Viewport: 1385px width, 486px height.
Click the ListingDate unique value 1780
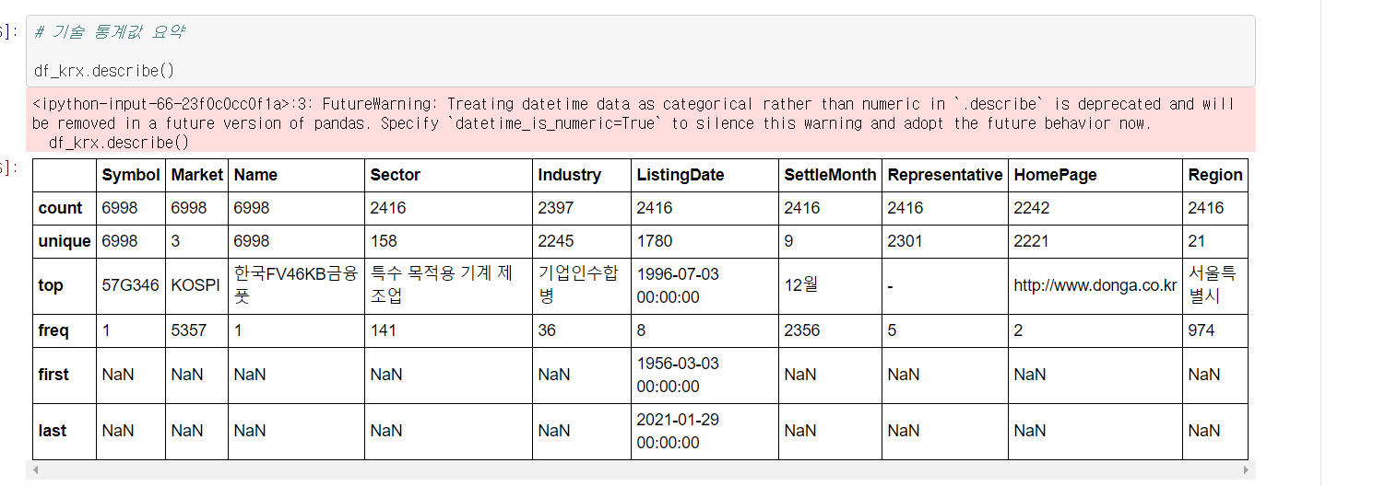(704, 241)
